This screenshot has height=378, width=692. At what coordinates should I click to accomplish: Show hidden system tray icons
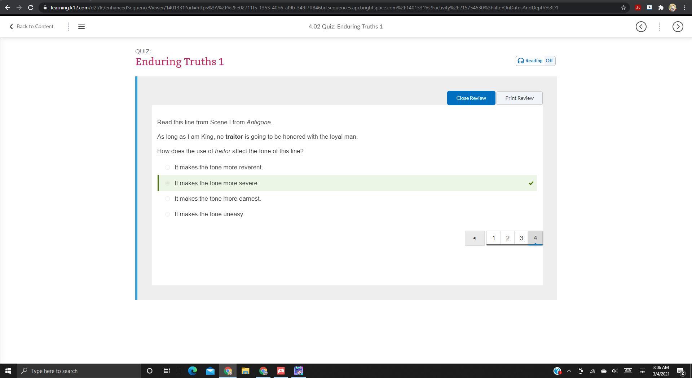click(569, 371)
